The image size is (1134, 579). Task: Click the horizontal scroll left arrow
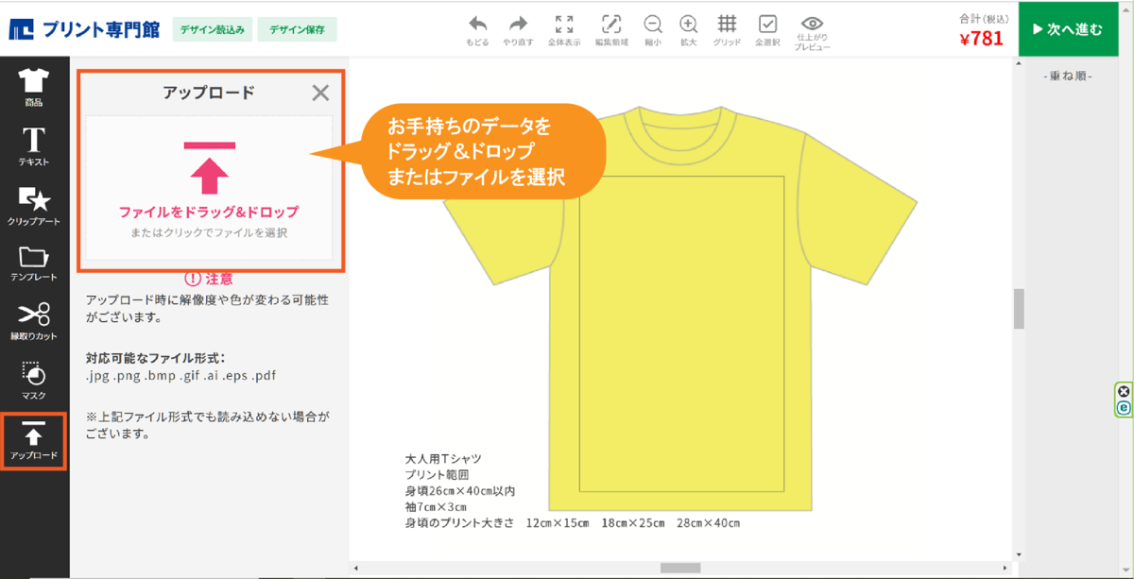[x=355, y=568]
